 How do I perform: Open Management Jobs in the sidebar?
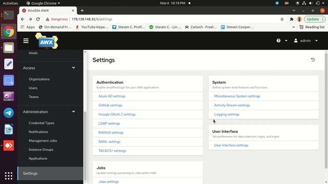tap(43, 141)
